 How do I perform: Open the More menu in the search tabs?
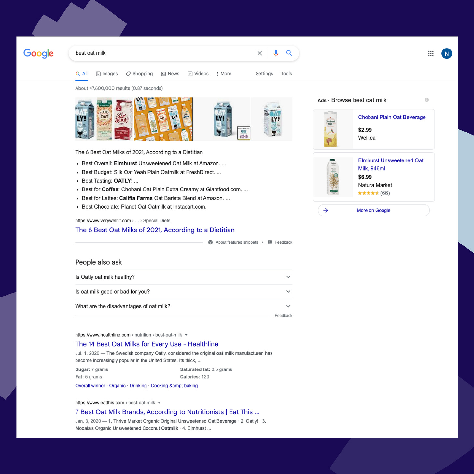tap(224, 74)
